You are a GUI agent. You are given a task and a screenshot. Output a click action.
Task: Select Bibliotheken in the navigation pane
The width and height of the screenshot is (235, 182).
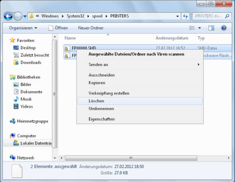28,77
